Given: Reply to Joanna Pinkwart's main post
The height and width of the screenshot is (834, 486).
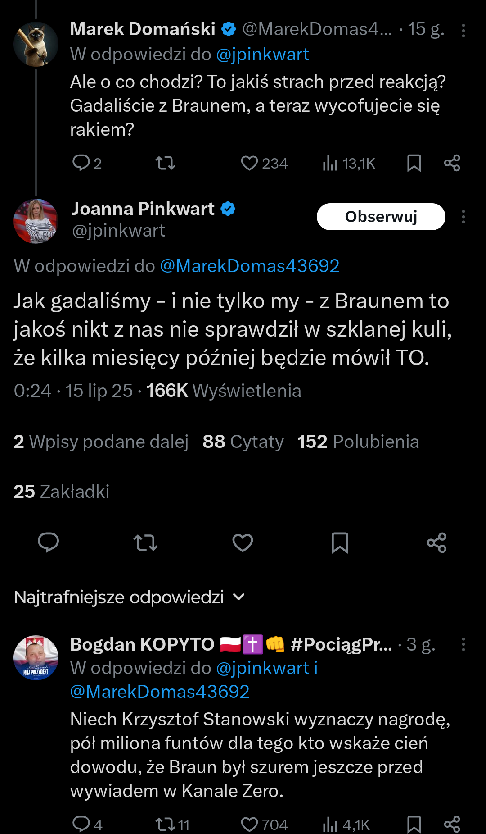Looking at the screenshot, I should pos(48,542).
